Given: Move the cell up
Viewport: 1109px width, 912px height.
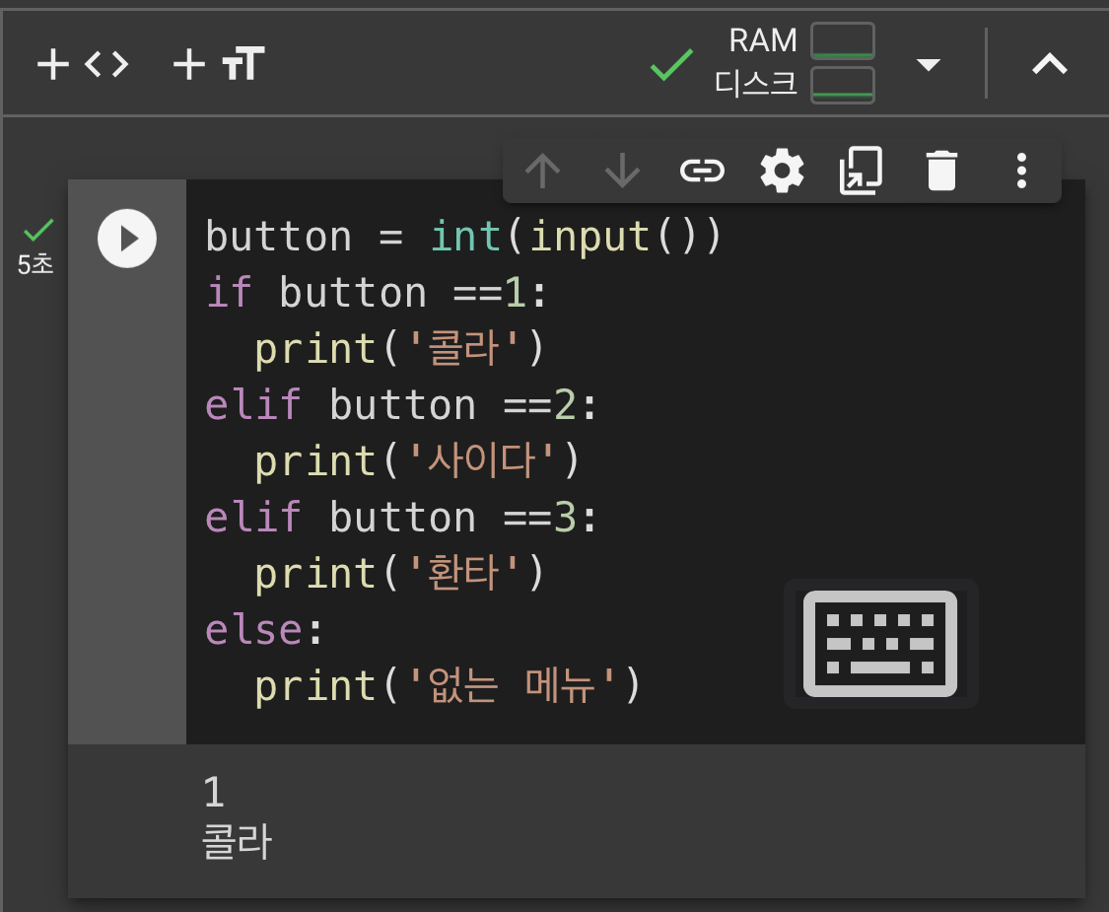Looking at the screenshot, I should 542,171.
